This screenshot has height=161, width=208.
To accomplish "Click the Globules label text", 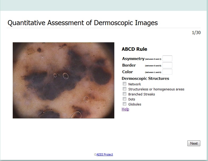I will point(135,104).
